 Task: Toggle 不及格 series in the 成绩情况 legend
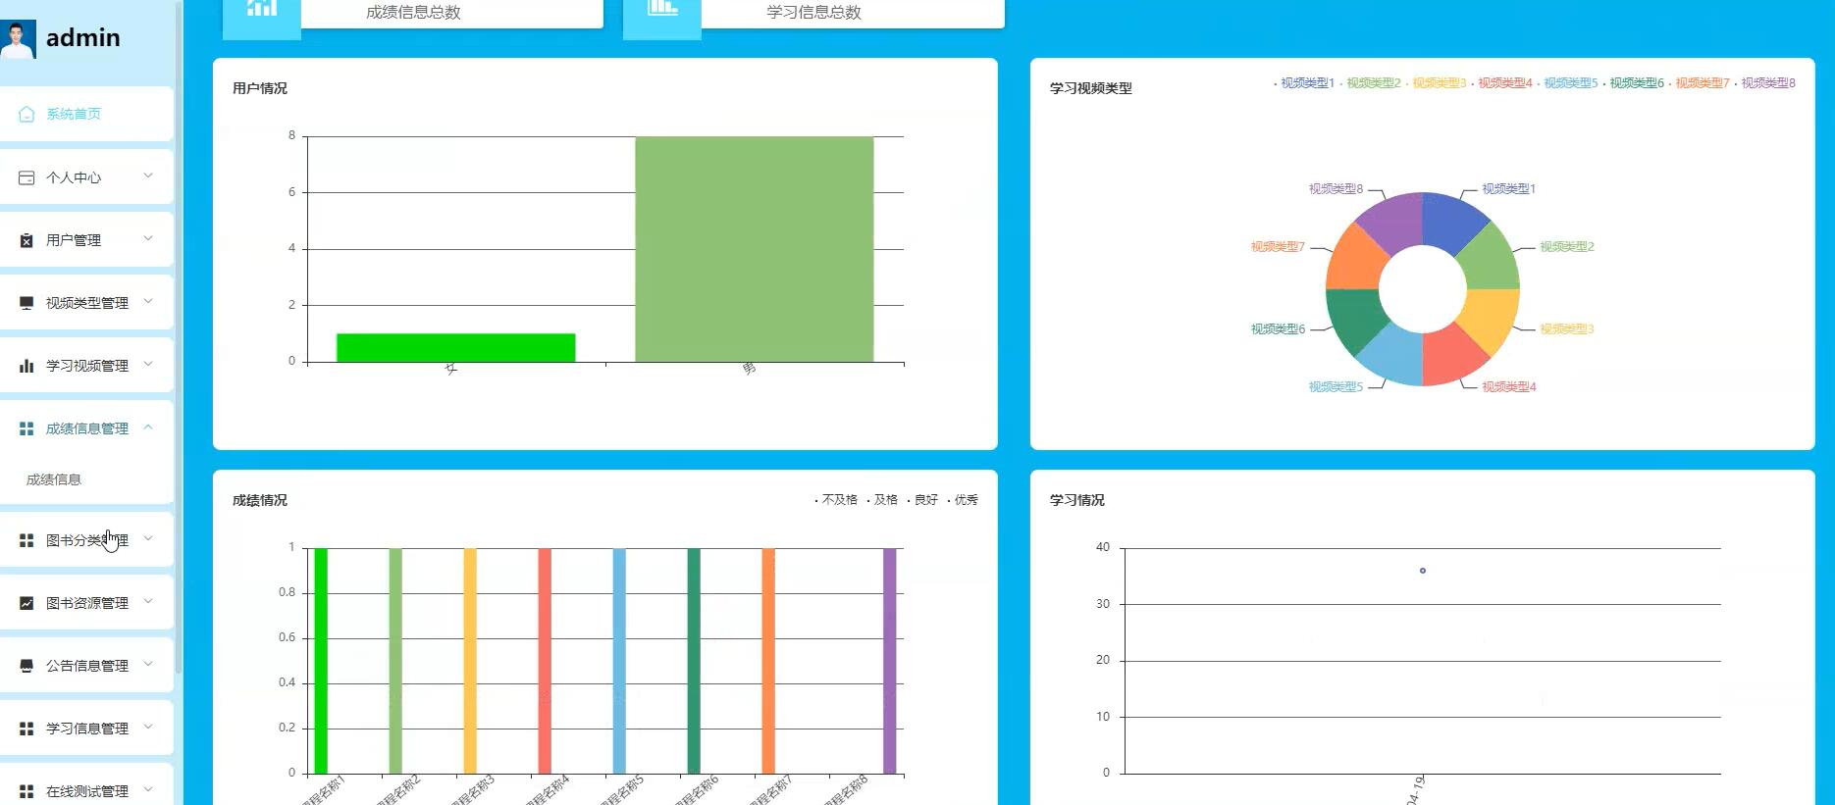click(838, 500)
